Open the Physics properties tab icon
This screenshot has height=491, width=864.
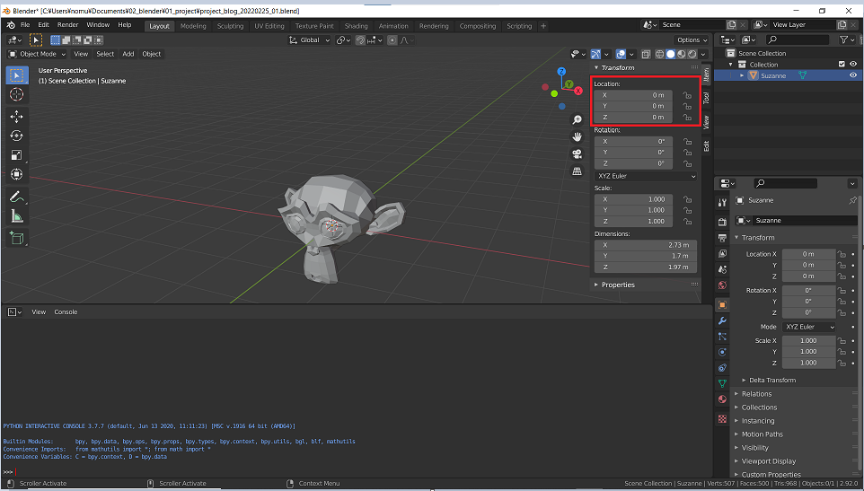[x=722, y=352]
